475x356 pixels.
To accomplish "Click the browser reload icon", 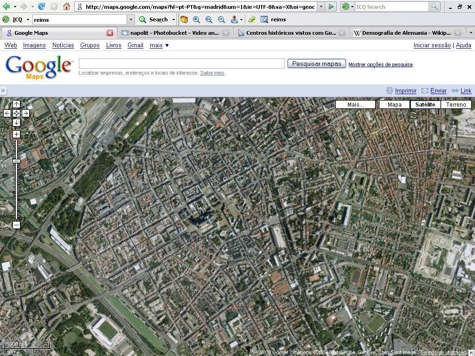I will point(42,6).
